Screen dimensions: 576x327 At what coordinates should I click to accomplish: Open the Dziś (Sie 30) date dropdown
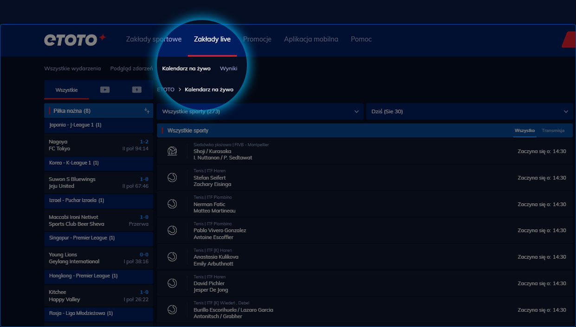tap(470, 111)
